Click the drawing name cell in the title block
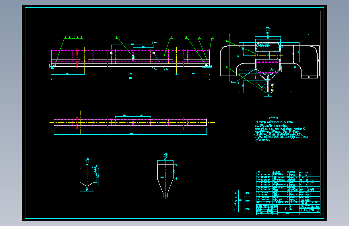The height and width of the screenshot is (226, 349). click(x=289, y=208)
